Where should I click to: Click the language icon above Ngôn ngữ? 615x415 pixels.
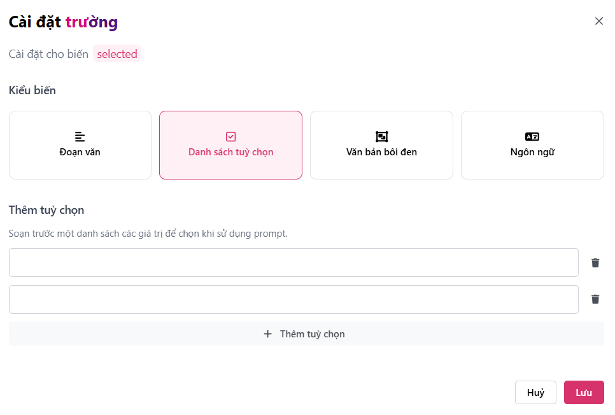[x=532, y=136]
